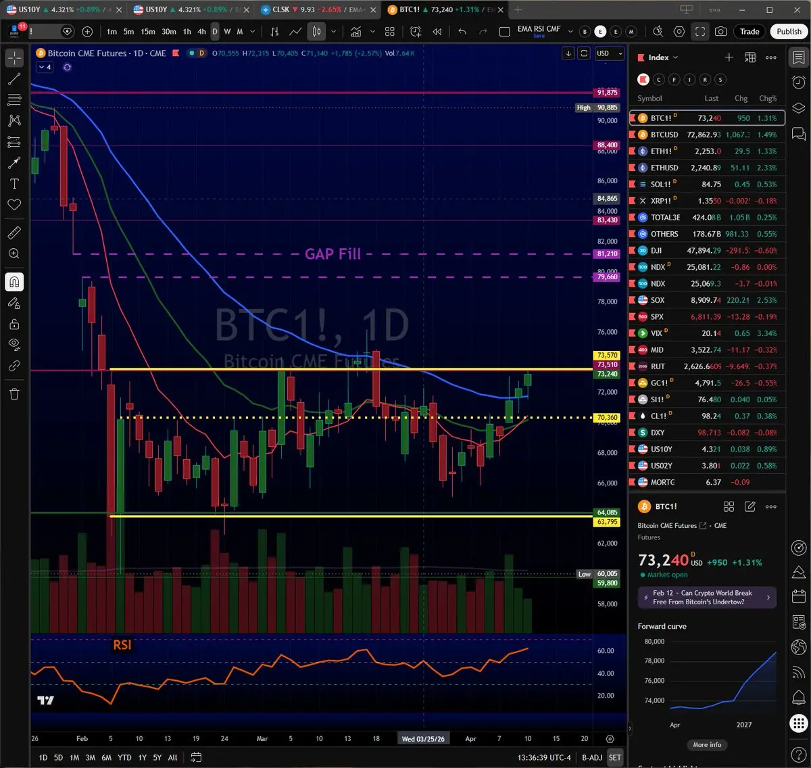Open the patterns drawing tools

point(14,121)
